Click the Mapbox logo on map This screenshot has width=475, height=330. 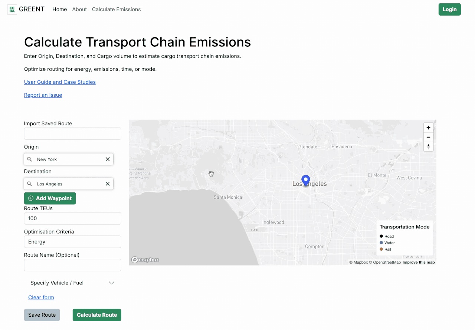coord(145,260)
